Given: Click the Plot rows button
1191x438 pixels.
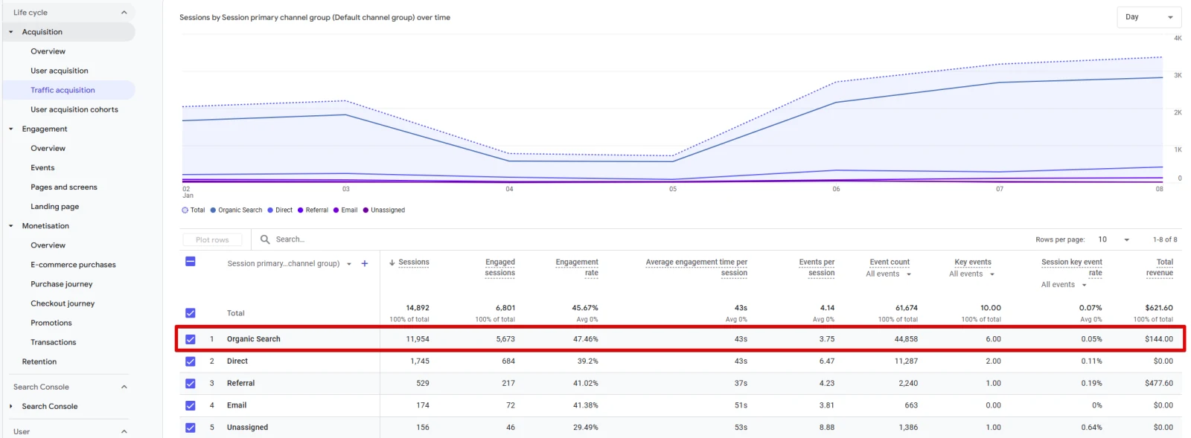Looking at the screenshot, I should [212, 239].
